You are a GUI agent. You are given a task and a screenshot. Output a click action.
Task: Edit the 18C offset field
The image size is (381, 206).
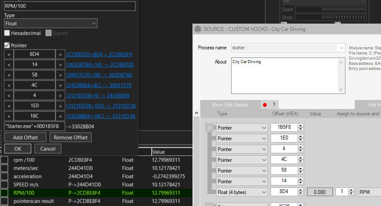pos(34,116)
